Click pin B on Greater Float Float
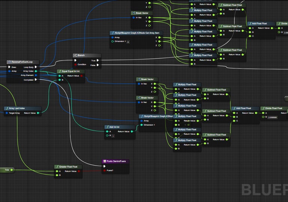This screenshot has height=202, width=288. pos(57,175)
